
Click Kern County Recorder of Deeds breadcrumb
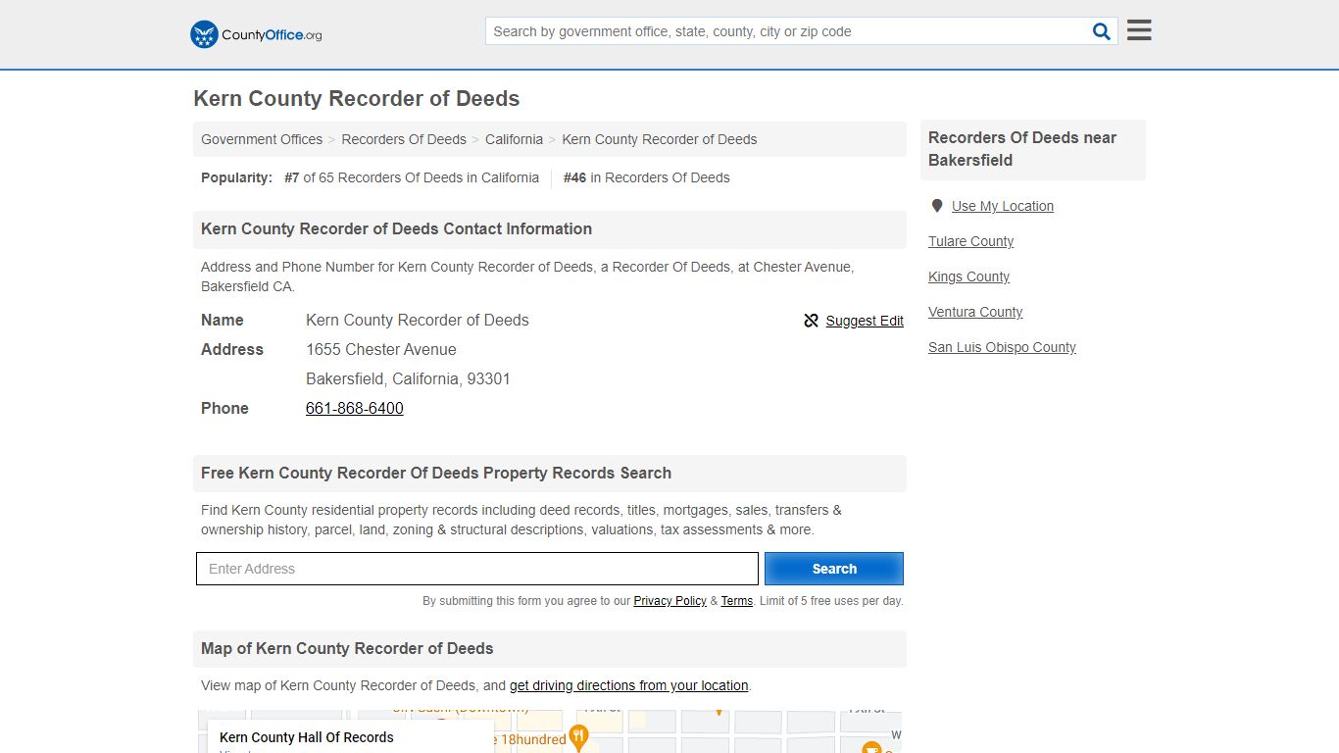click(660, 139)
